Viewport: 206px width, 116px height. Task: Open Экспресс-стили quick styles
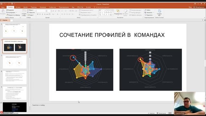pyautogui.click(x=126, y=13)
